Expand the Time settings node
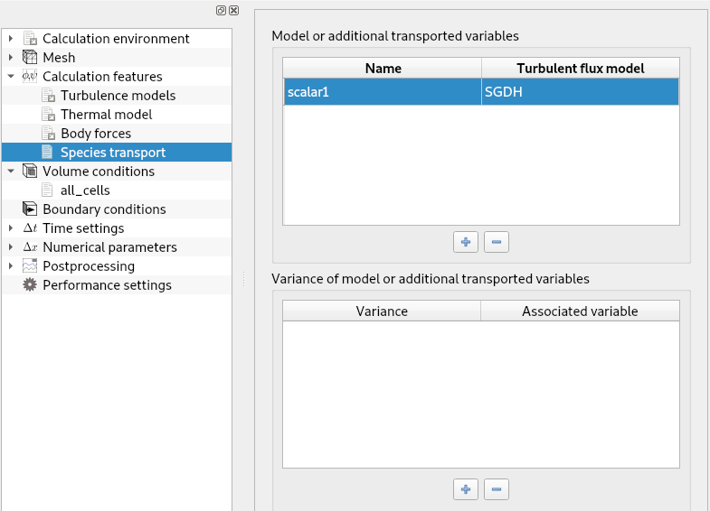The image size is (710, 511). pos(11,228)
